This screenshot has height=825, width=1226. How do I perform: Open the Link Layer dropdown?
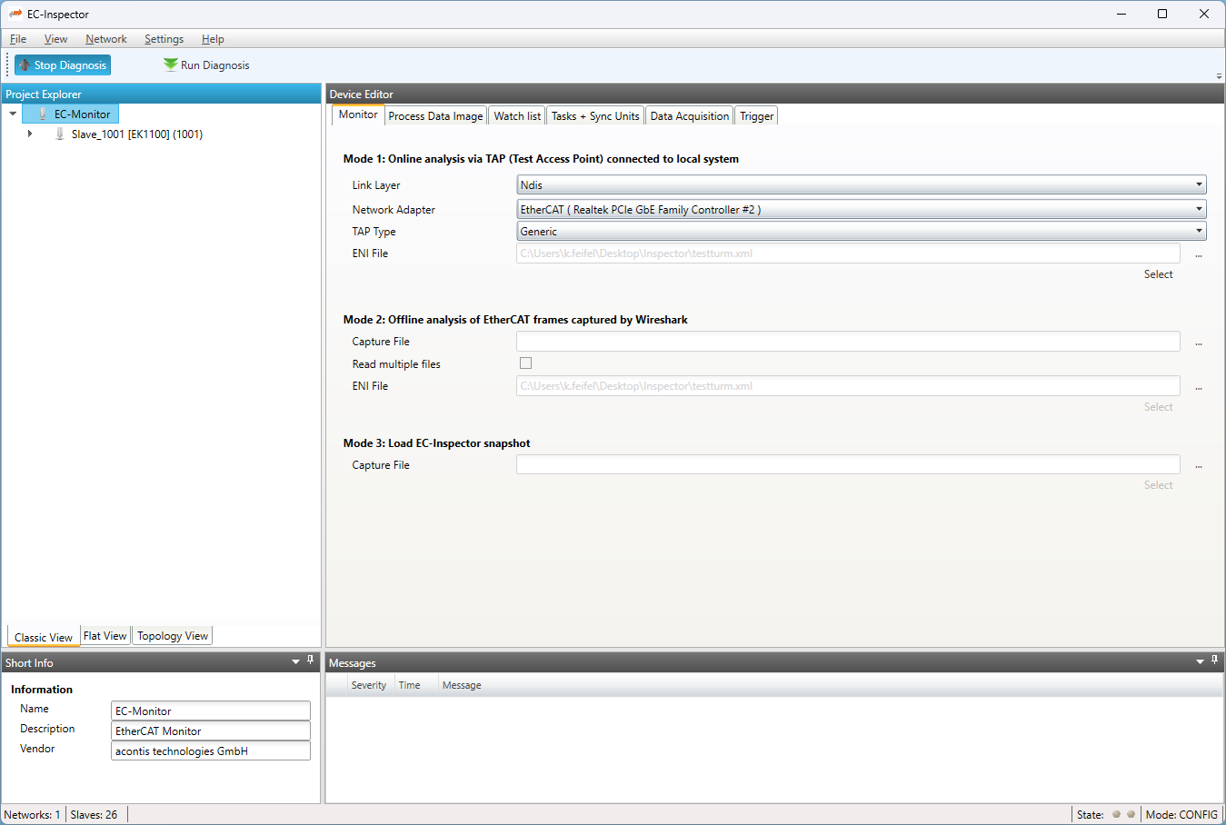click(x=1199, y=185)
